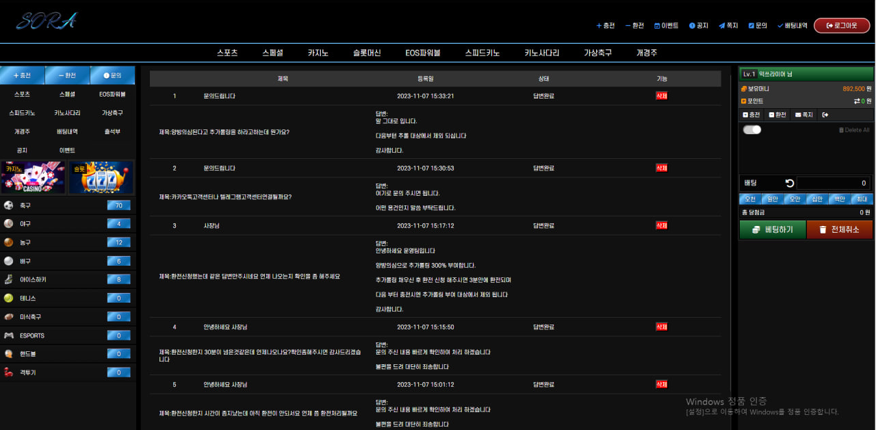Open the 슬롯머신 top menu item
876x430 pixels.
coord(367,53)
